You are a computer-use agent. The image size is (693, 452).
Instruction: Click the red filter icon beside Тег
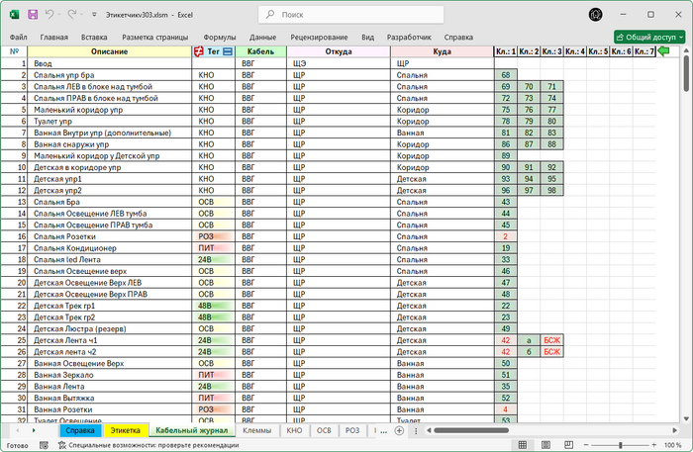tap(198, 50)
